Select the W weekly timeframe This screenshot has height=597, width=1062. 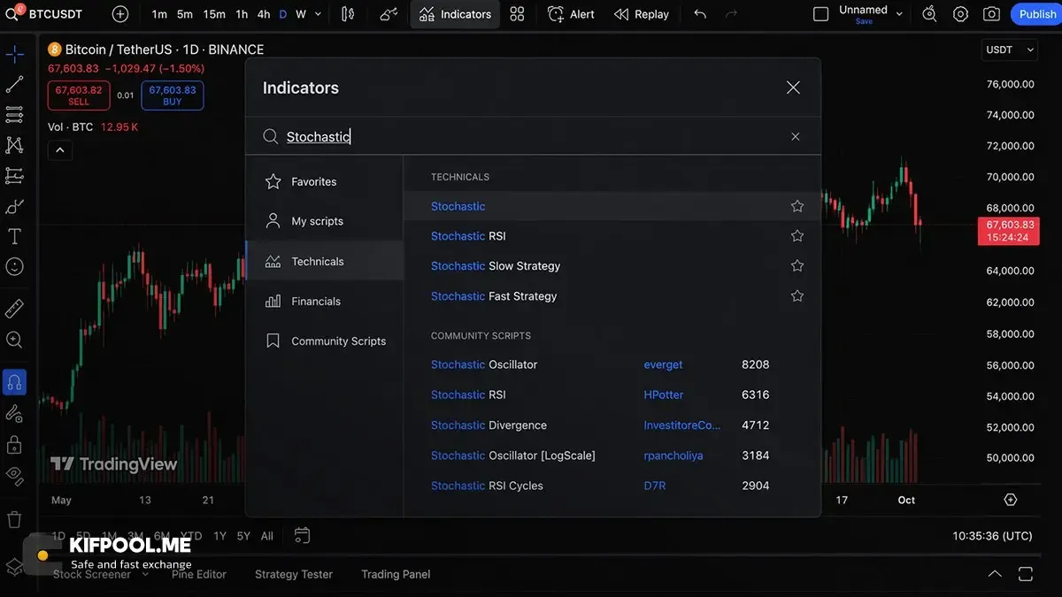coord(301,14)
